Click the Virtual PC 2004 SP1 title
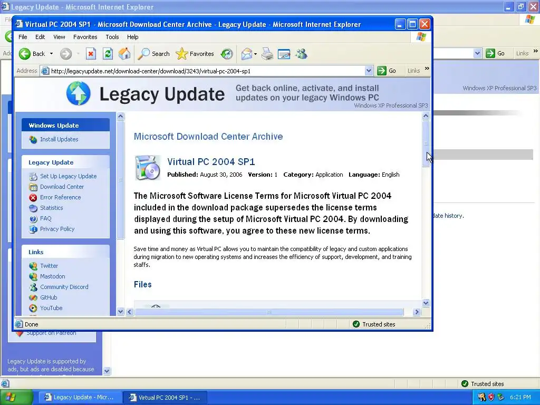The height and width of the screenshot is (405, 540). 211,162
